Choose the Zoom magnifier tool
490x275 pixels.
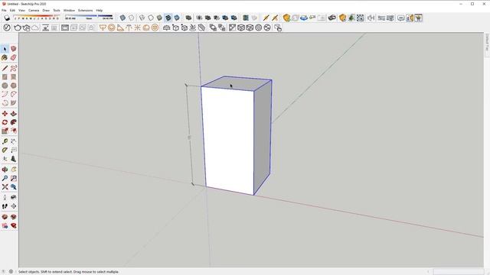pos(5,178)
